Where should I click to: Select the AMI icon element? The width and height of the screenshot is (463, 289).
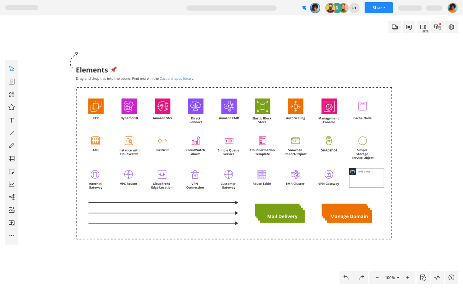[x=95, y=141]
